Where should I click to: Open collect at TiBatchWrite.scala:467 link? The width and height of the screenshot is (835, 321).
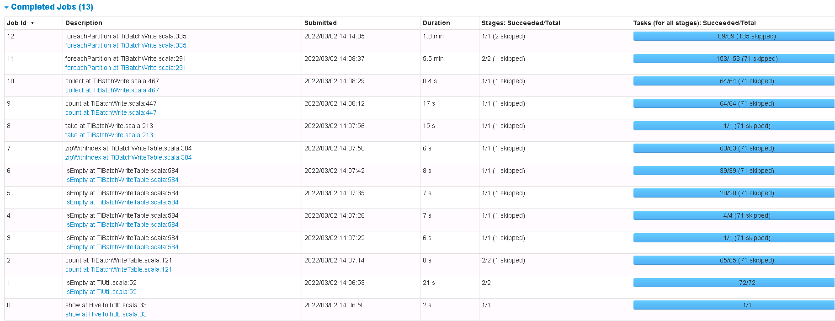pyautogui.click(x=112, y=90)
